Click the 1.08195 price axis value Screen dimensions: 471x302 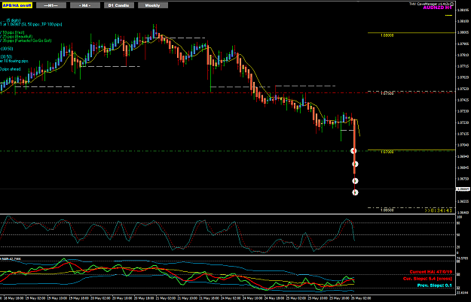click(x=463, y=10)
